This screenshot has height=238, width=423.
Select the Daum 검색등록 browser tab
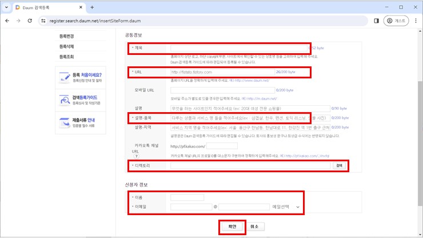tap(49, 7)
